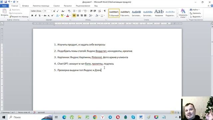The width and height of the screenshot is (213, 120).
Task: Click the Undo icon in Quick Access Toolbar
Action: click(9, 2)
